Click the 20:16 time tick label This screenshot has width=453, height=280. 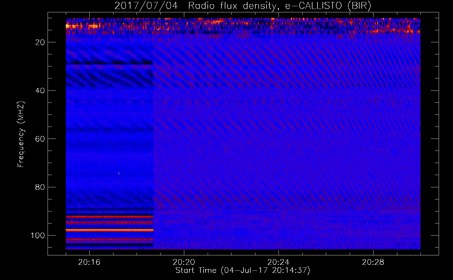click(x=89, y=262)
